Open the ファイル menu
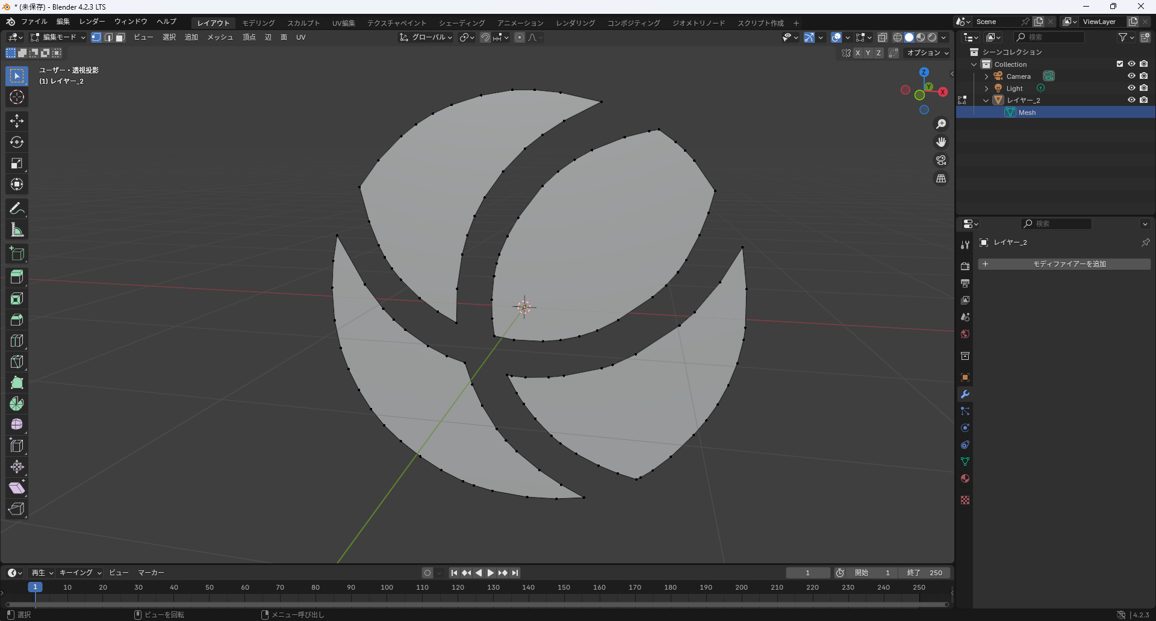 (x=34, y=22)
